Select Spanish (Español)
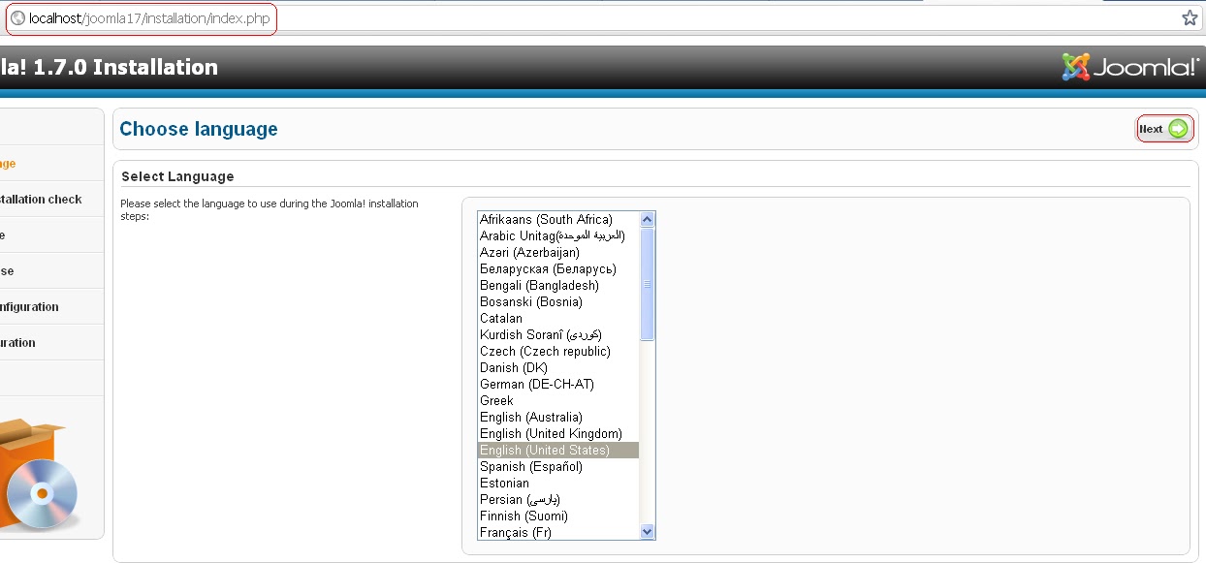 [x=558, y=467]
